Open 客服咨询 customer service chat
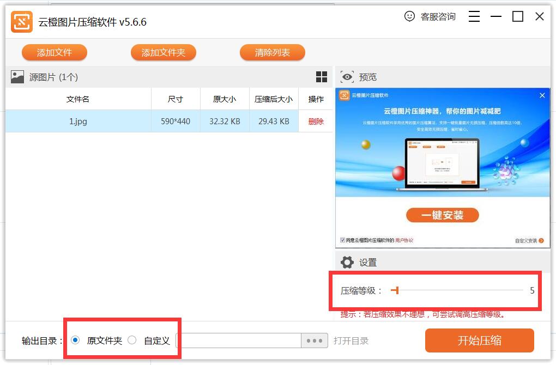The image size is (556, 365). 430,17
